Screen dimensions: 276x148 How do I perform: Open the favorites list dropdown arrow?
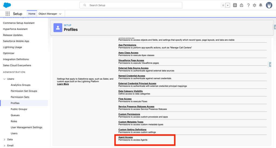click(x=228, y=5)
